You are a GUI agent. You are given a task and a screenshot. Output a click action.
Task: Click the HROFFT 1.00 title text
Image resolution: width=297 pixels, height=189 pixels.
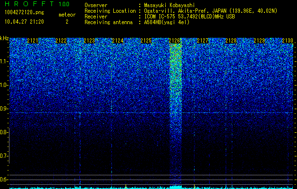[37, 4]
